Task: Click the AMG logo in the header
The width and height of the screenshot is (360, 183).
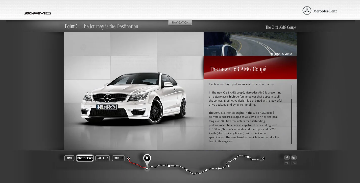Action: pyautogui.click(x=38, y=13)
